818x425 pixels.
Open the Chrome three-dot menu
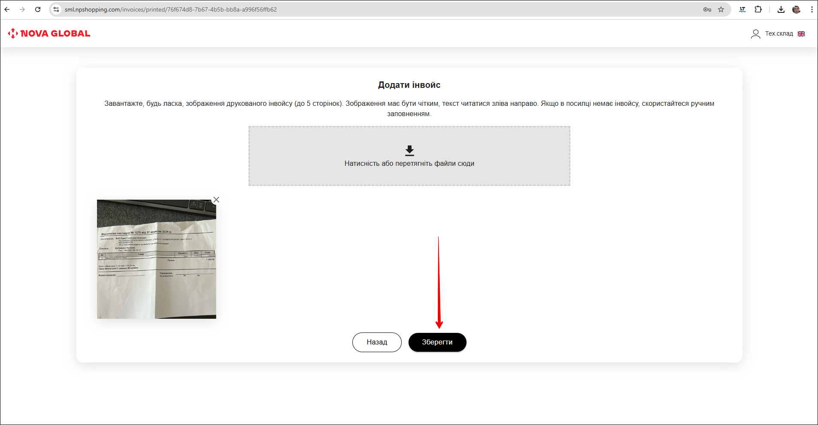coord(812,9)
